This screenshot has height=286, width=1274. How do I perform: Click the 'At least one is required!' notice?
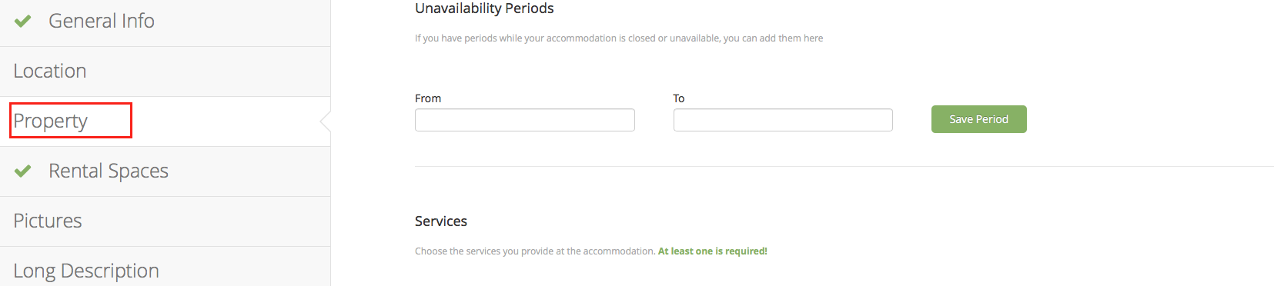coord(713,251)
